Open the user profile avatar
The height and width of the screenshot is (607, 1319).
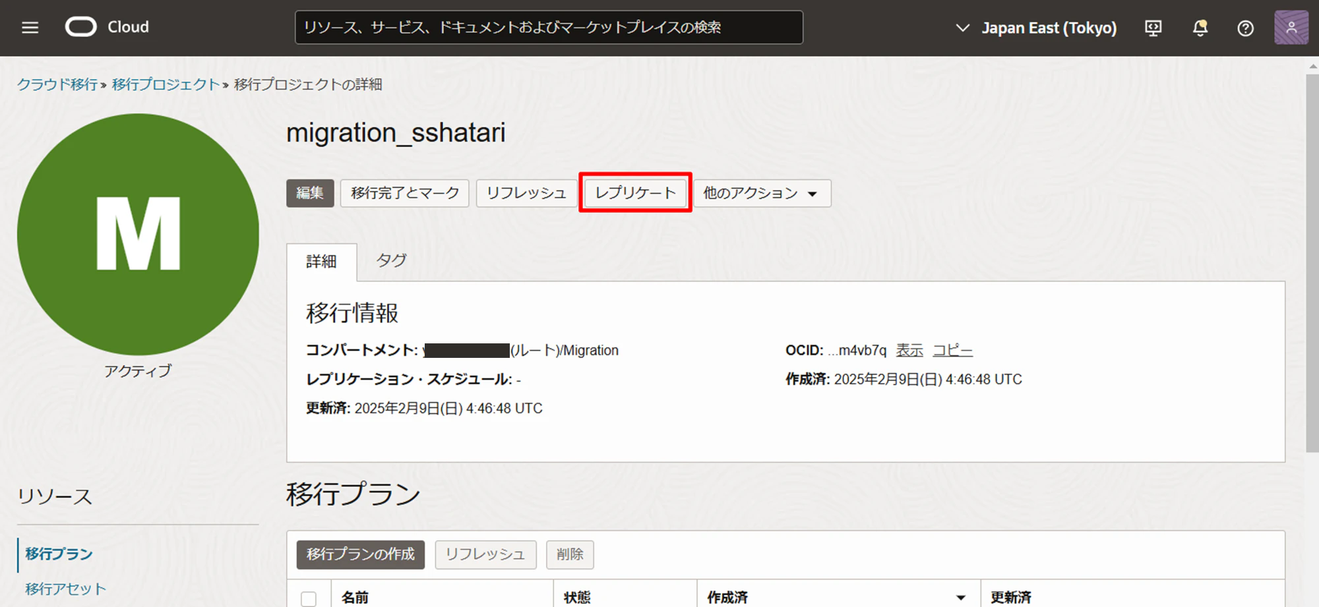[x=1291, y=28]
